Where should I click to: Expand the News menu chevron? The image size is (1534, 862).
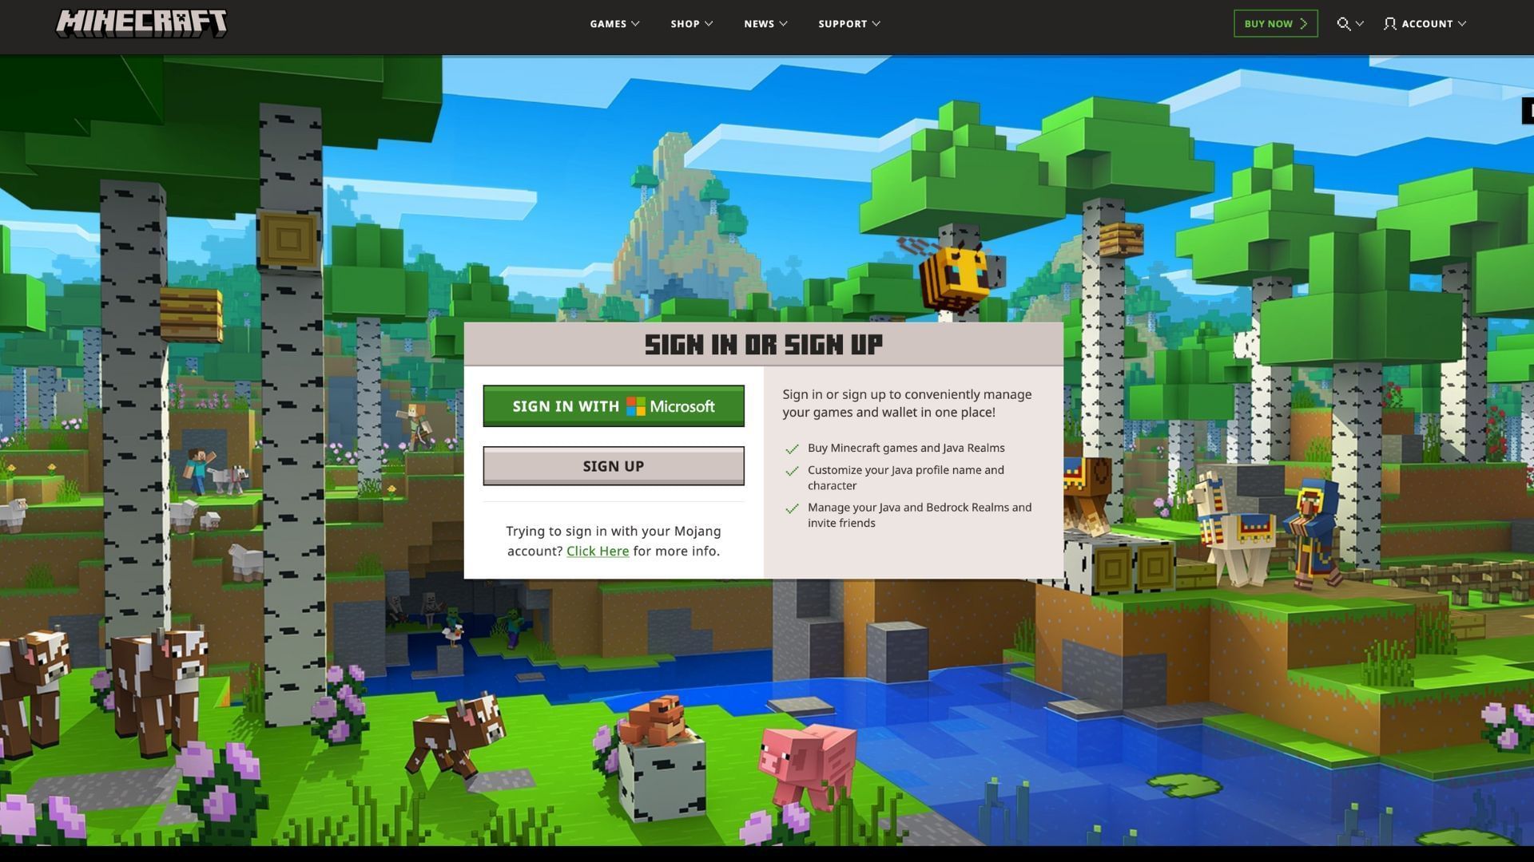tap(783, 24)
